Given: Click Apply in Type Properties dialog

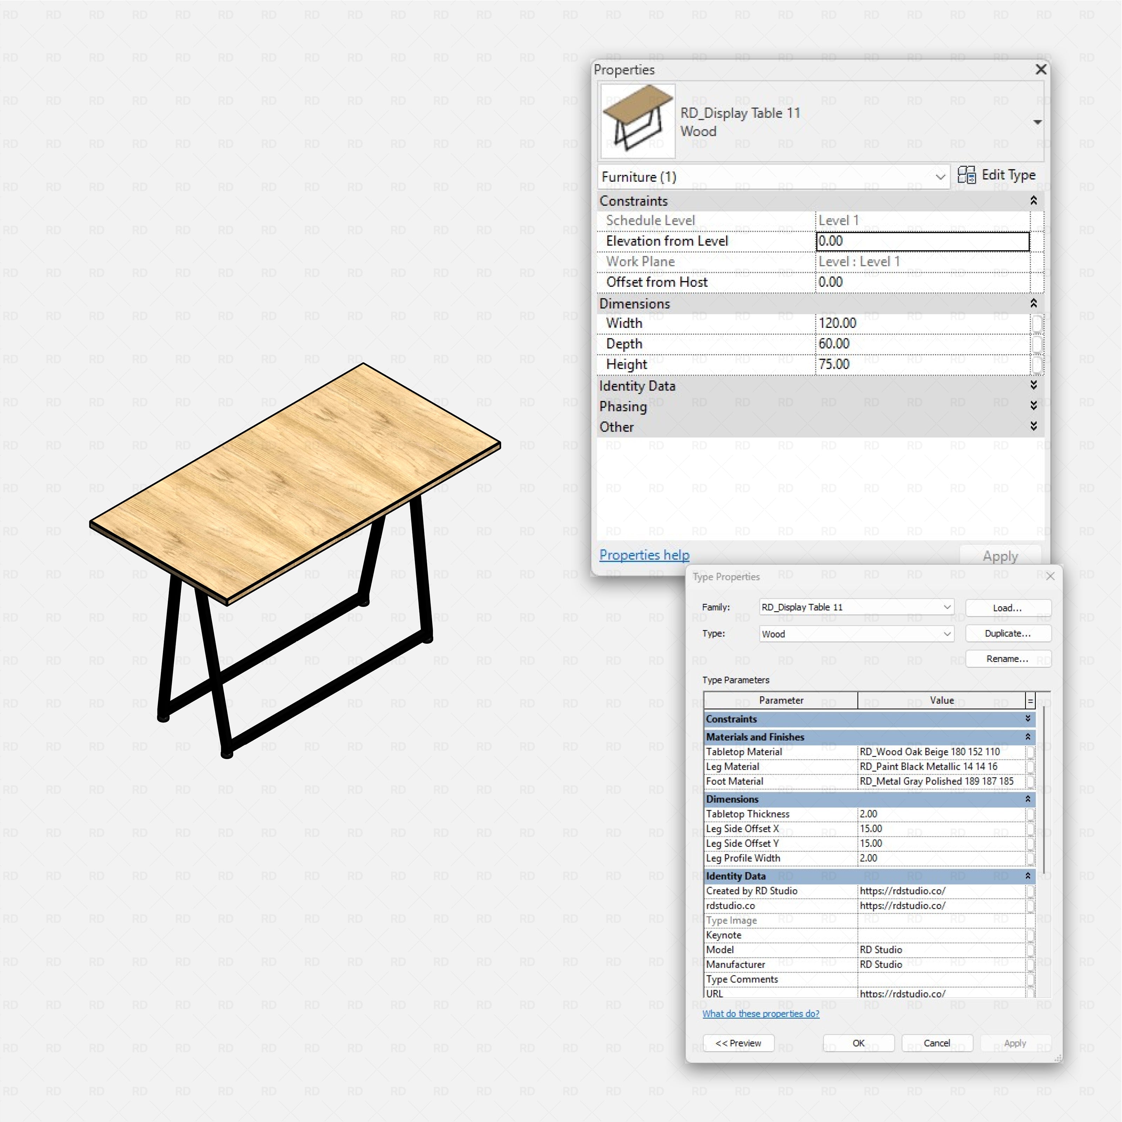Looking at the screenshot, I should (1015, 1043).
